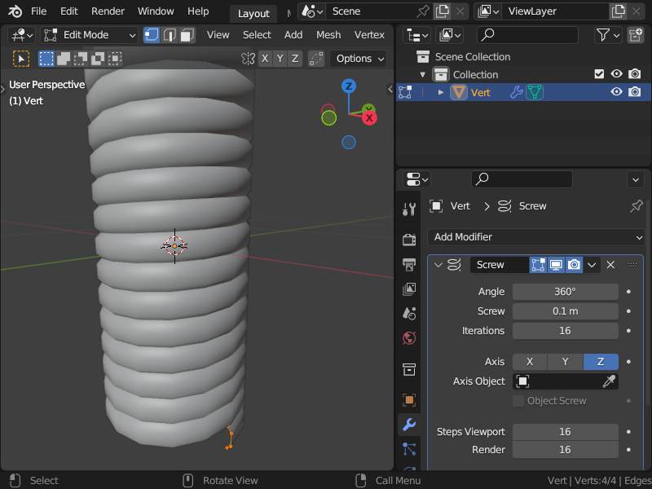Open the Render menu
Viewport: 652px width, 489px height.
[x=108, y=11]
